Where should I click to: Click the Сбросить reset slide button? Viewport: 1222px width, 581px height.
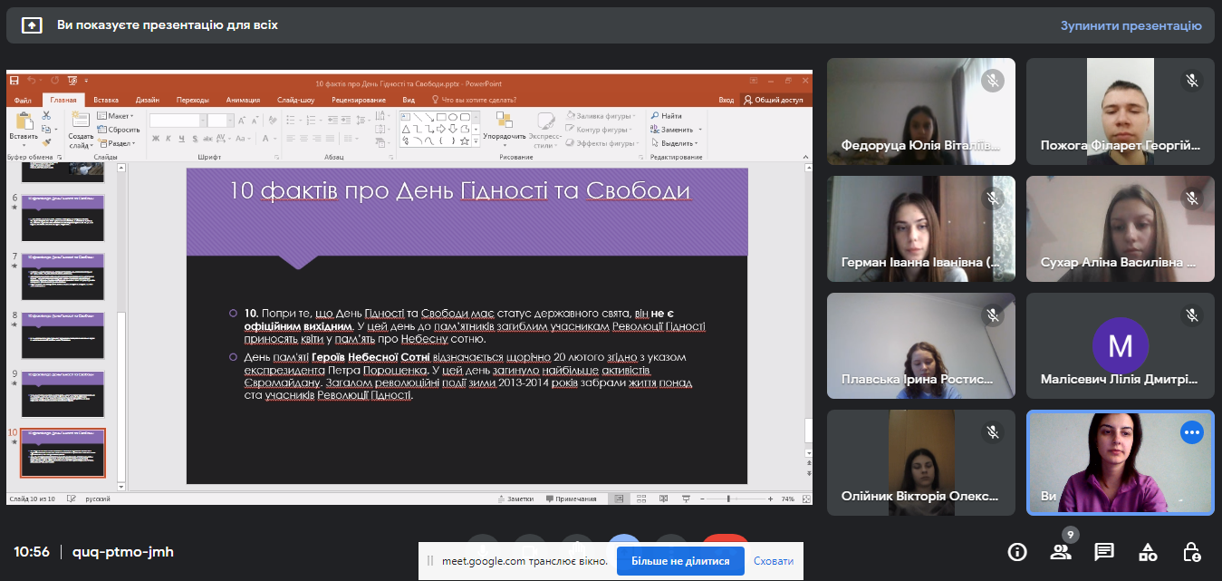119,130
